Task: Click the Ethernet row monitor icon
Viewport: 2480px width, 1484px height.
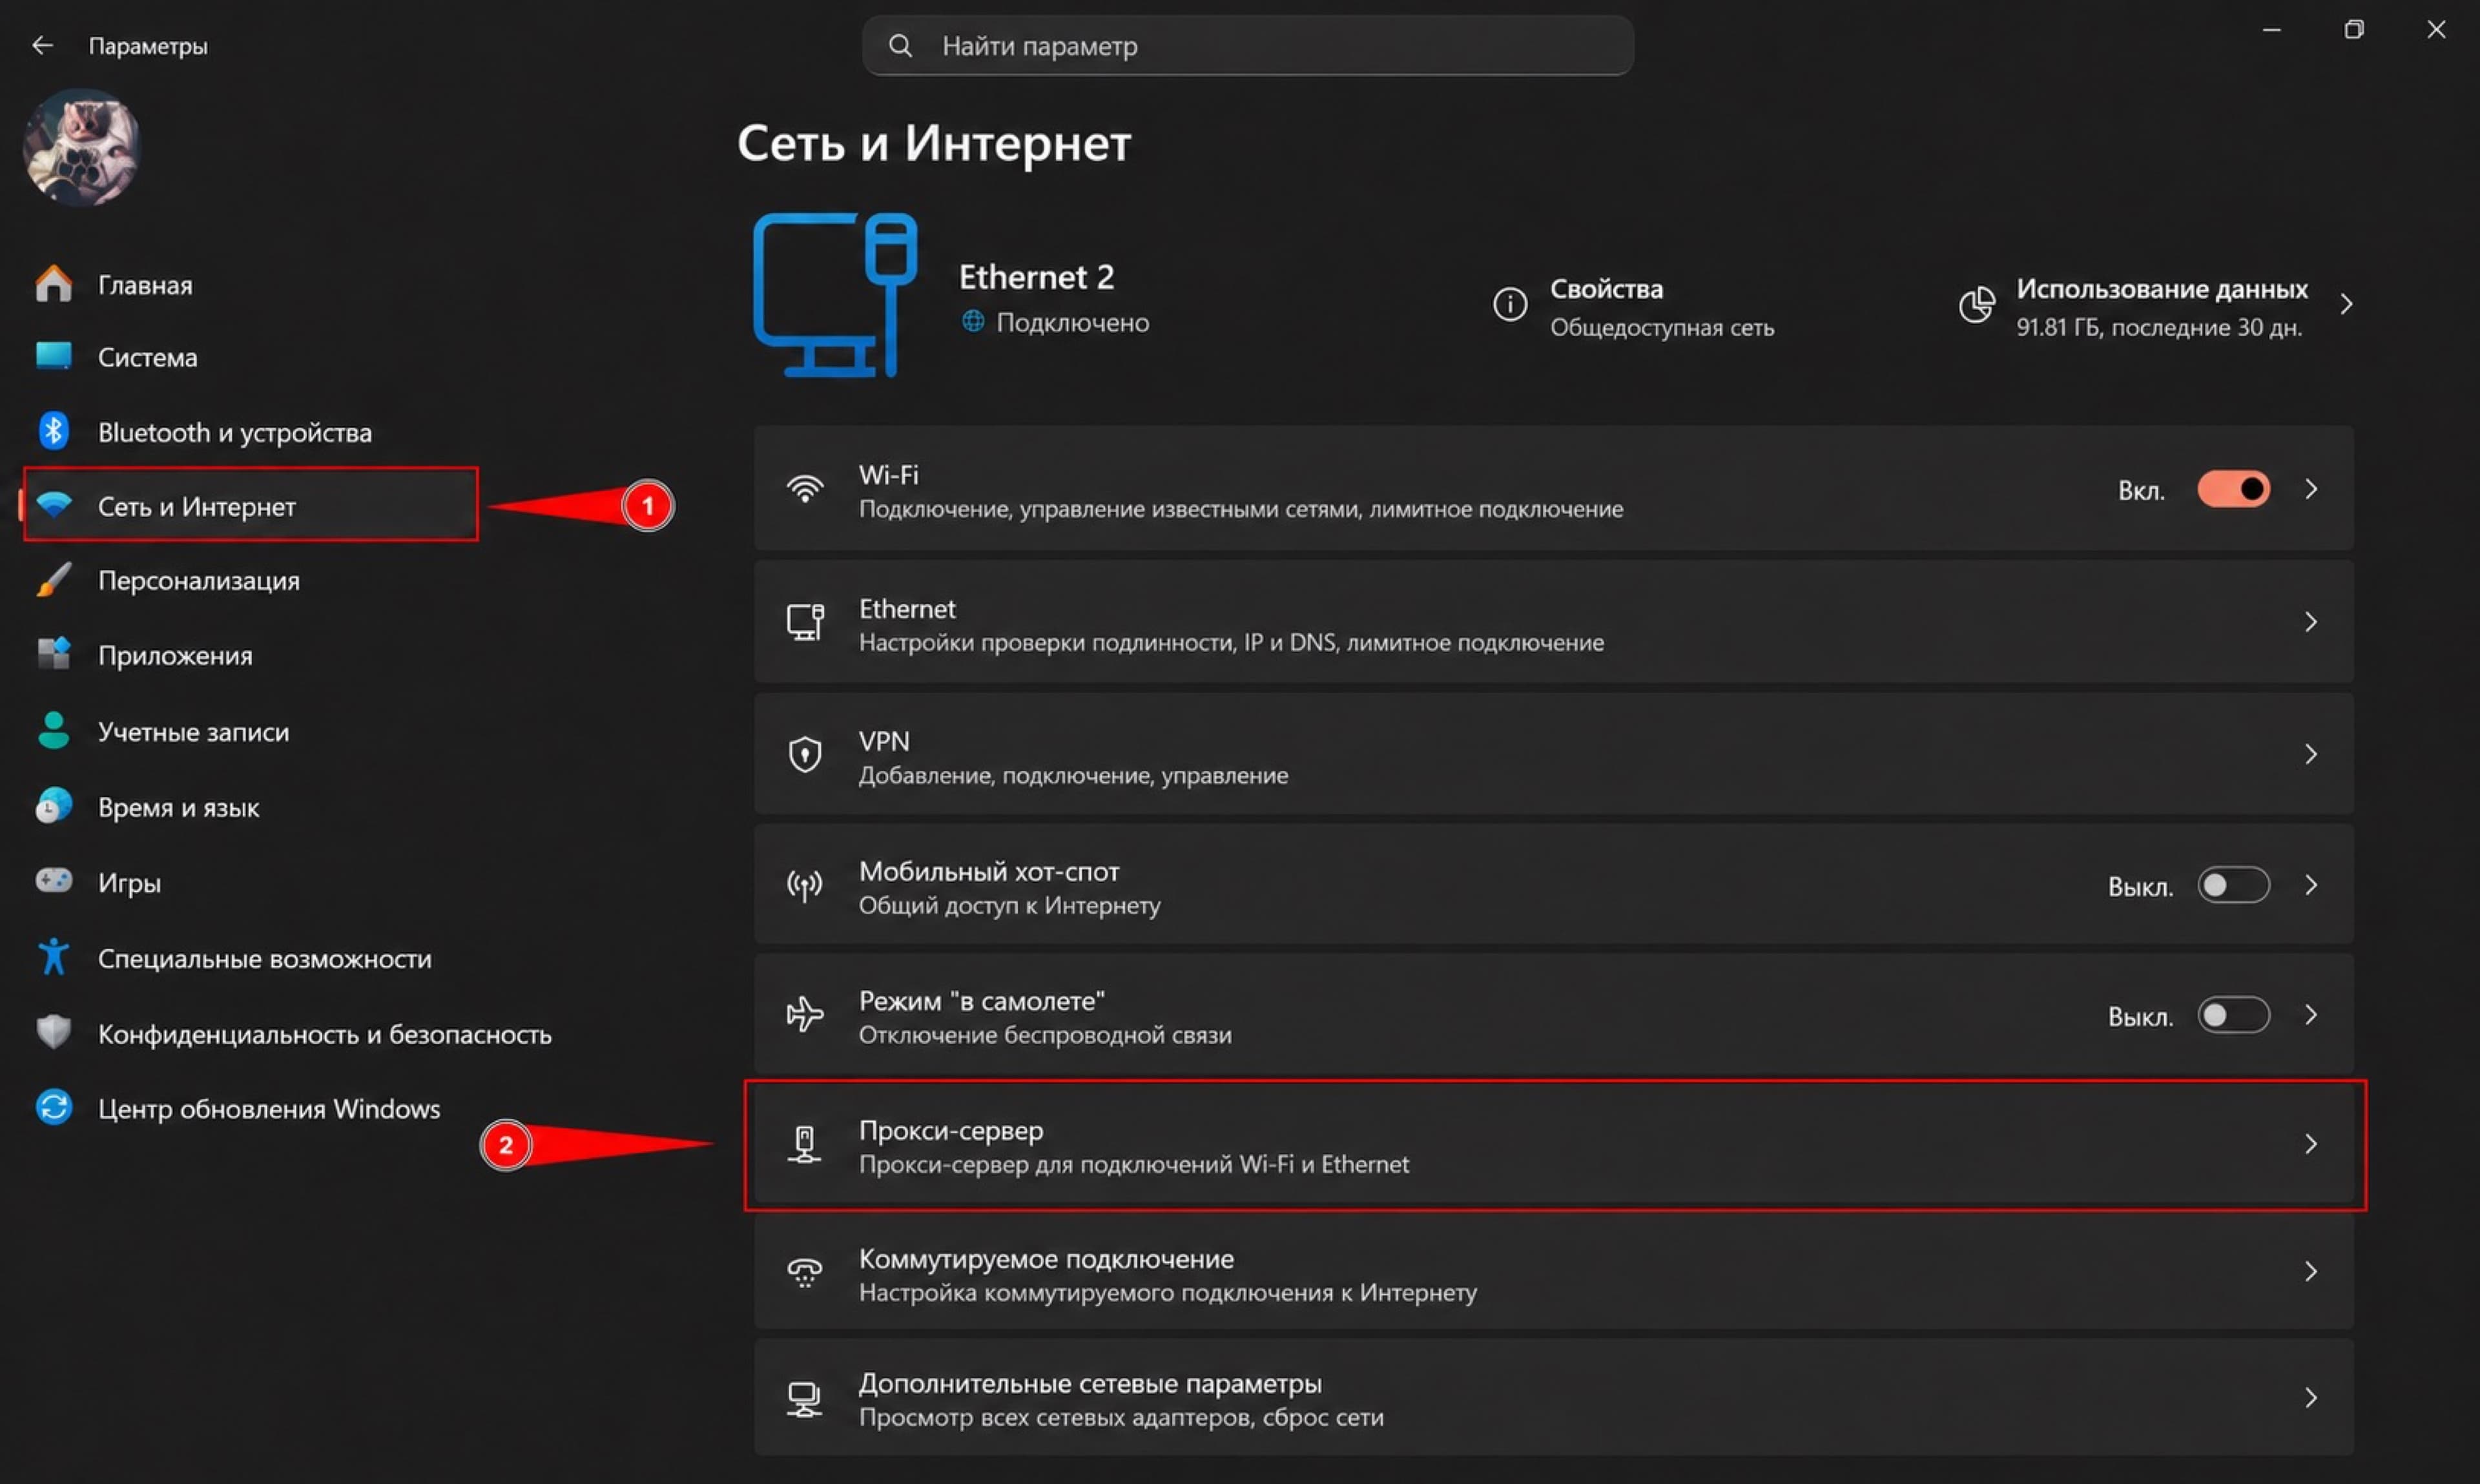Action: (805, 622)
